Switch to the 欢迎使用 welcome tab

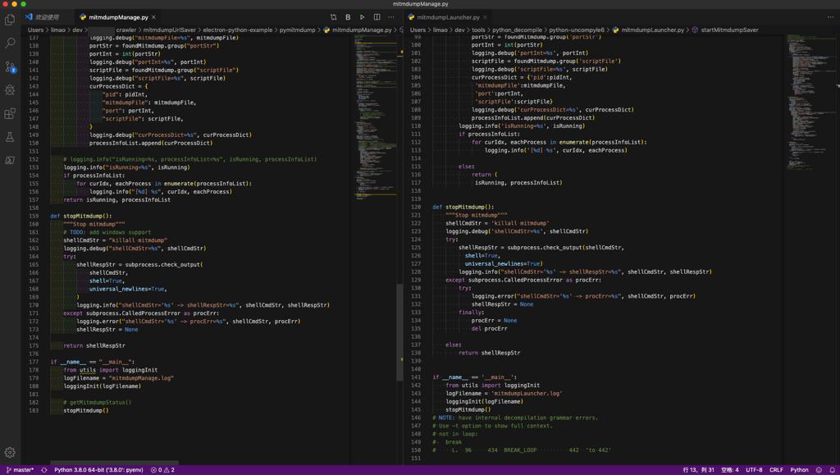[x=43, y=17]
